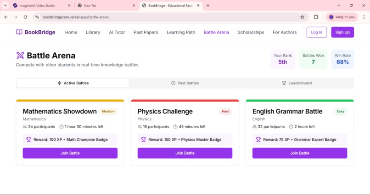The image size is (370, 195).
Task: Click the 16 participants text
Action: point(156,127)
